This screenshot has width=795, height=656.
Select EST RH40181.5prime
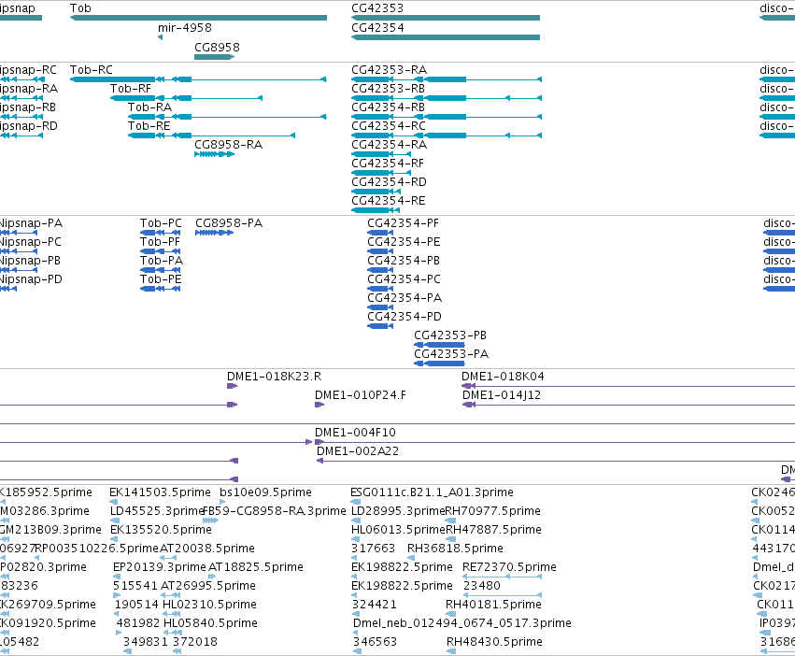pyautogui.click(x=493, y=606)
